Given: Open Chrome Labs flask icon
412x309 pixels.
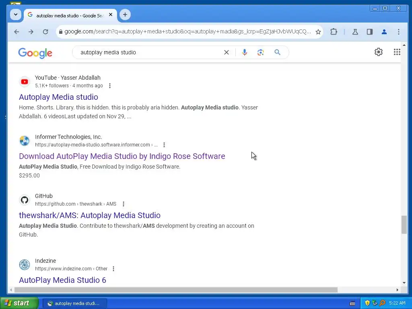Looking at the screenshot, I should point(355,32).
